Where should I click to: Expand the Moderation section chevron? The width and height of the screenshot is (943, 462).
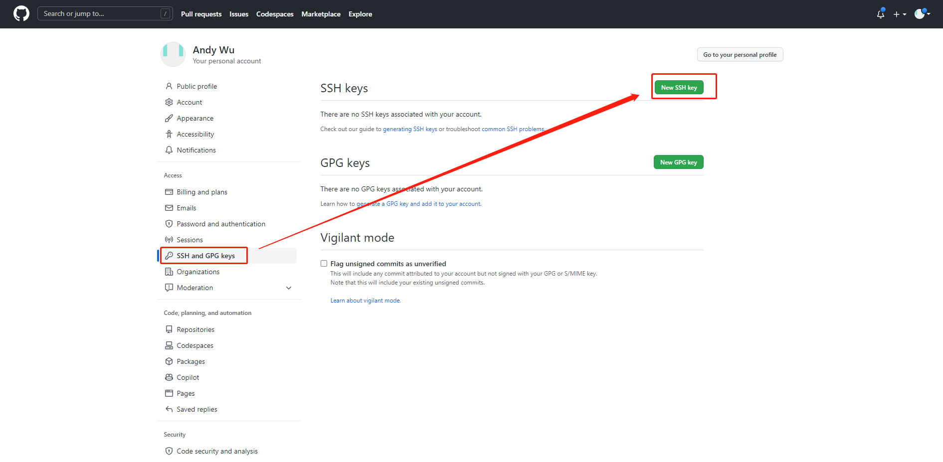pos(289,288)
